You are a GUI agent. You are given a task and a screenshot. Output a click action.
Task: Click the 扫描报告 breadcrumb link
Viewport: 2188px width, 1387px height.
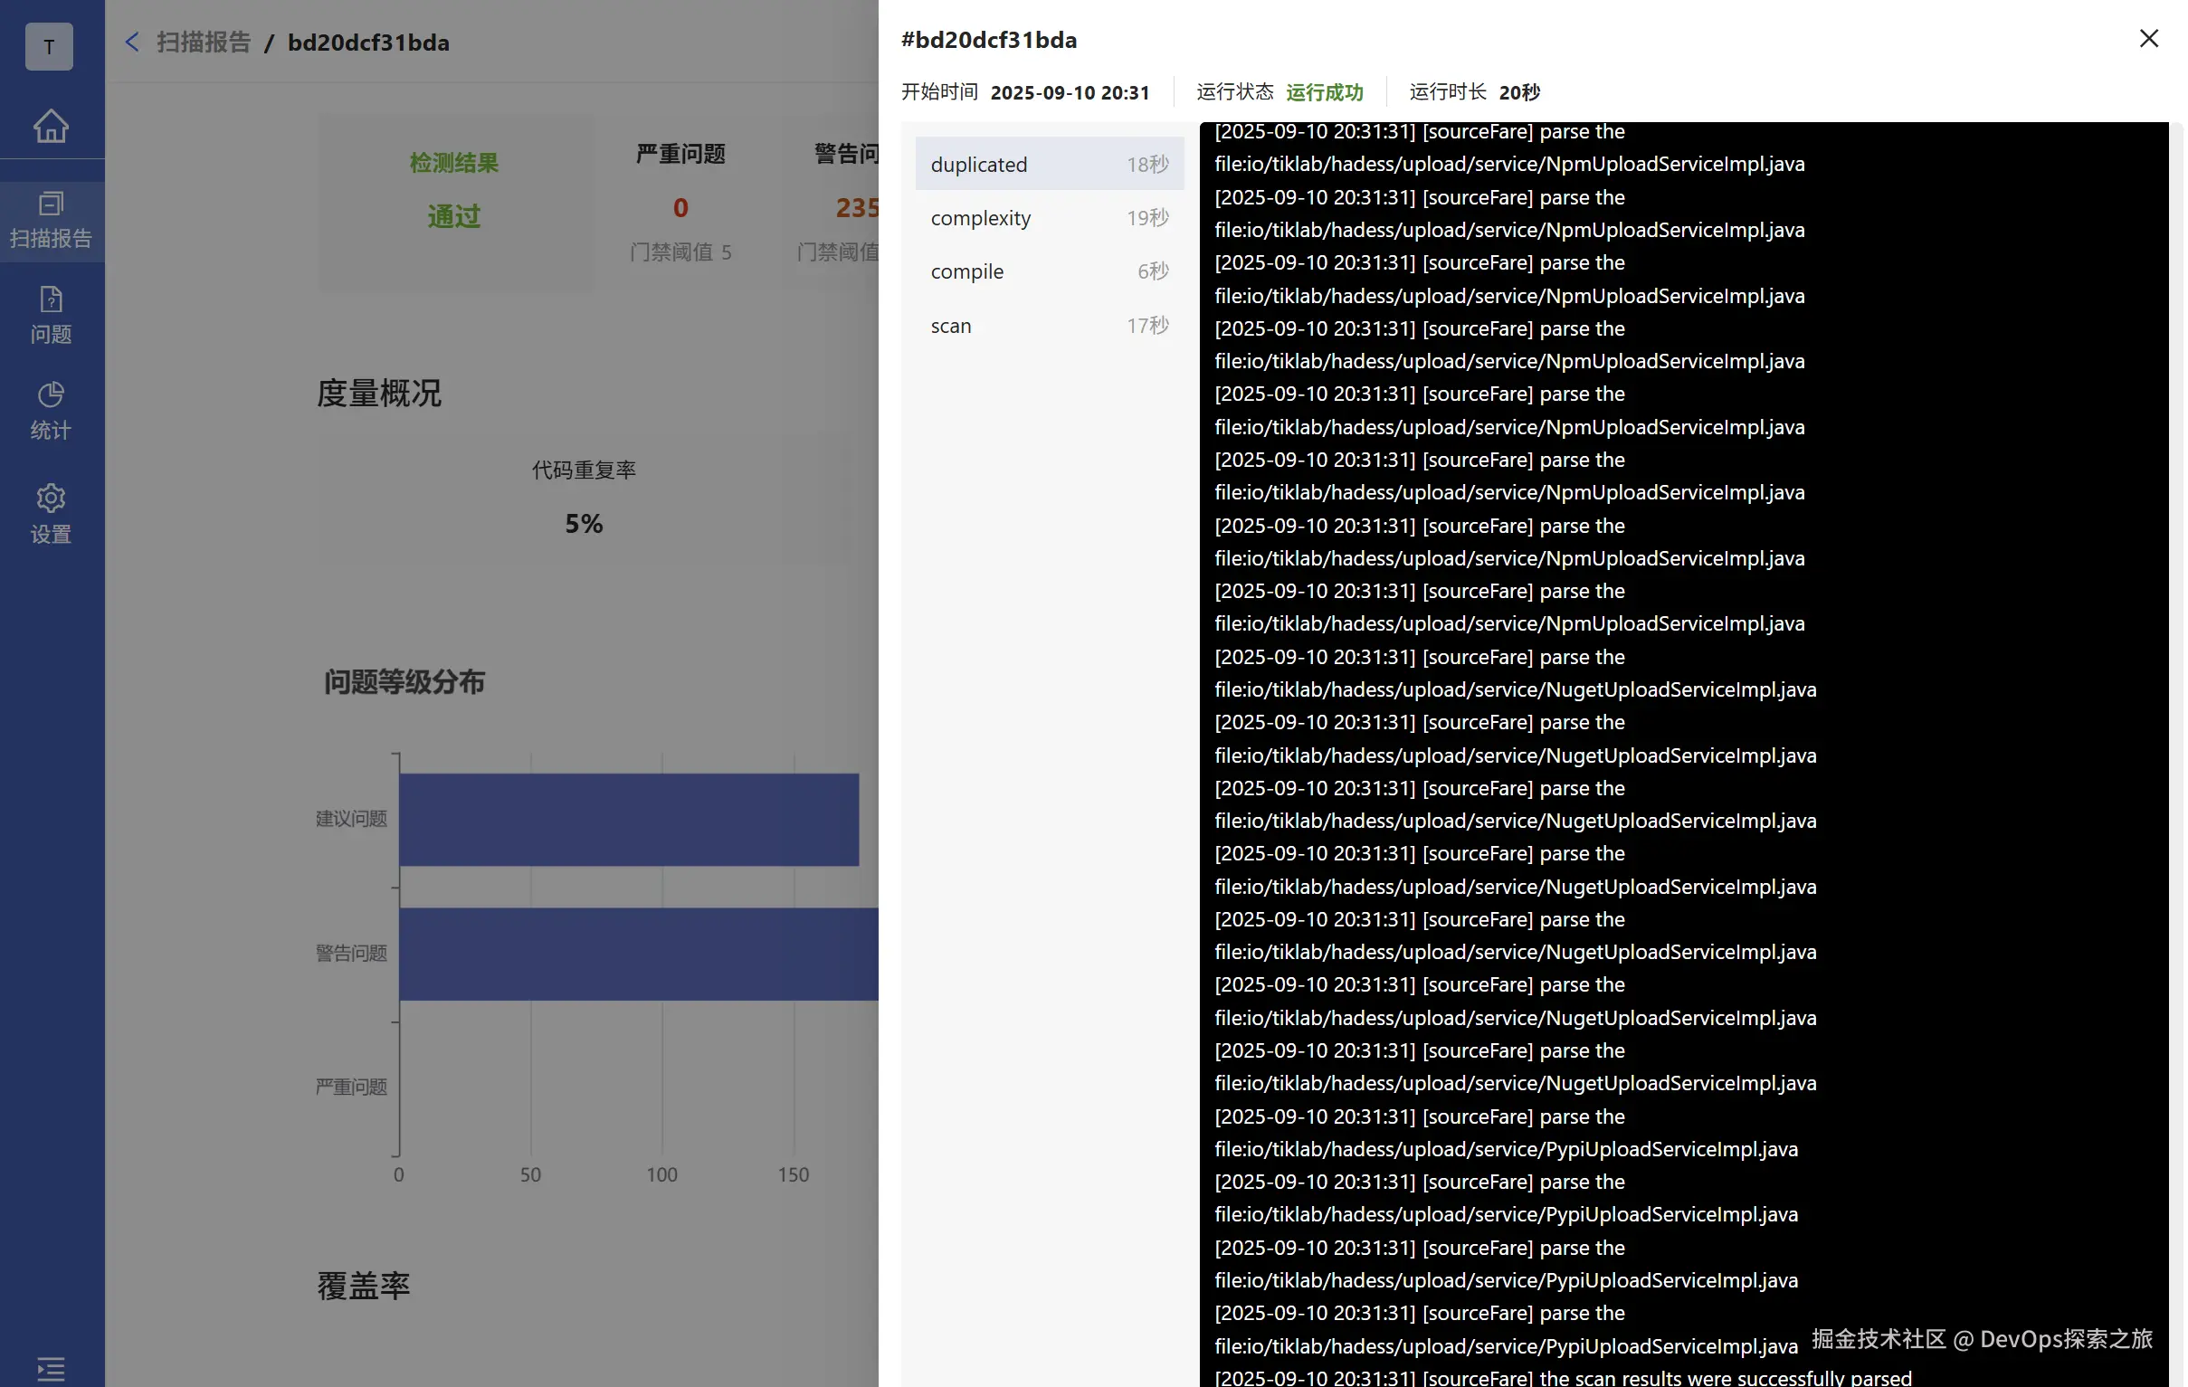tap(204, 42)
